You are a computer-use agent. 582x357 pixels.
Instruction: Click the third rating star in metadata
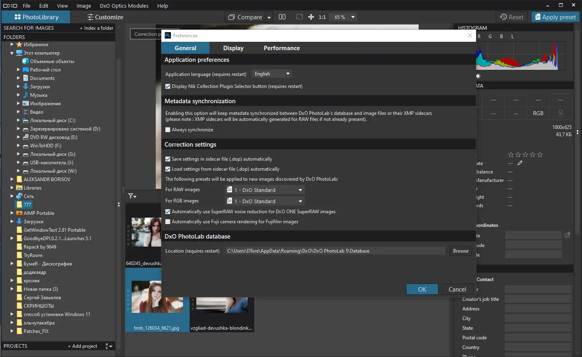coord(525,155)
